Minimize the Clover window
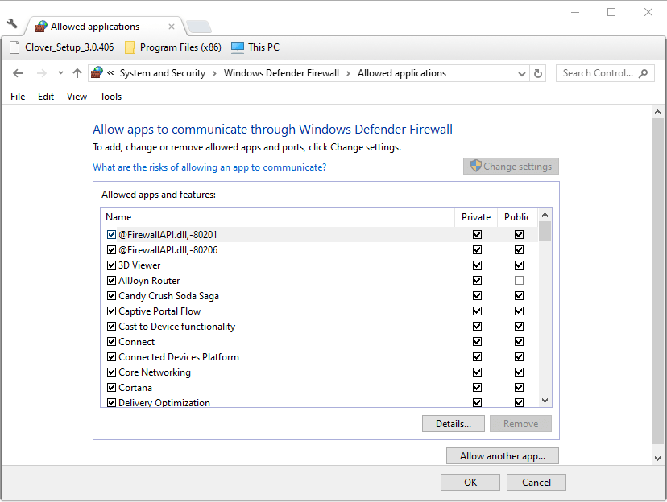This screenshot has width=667, height=502. coord(575,12)
